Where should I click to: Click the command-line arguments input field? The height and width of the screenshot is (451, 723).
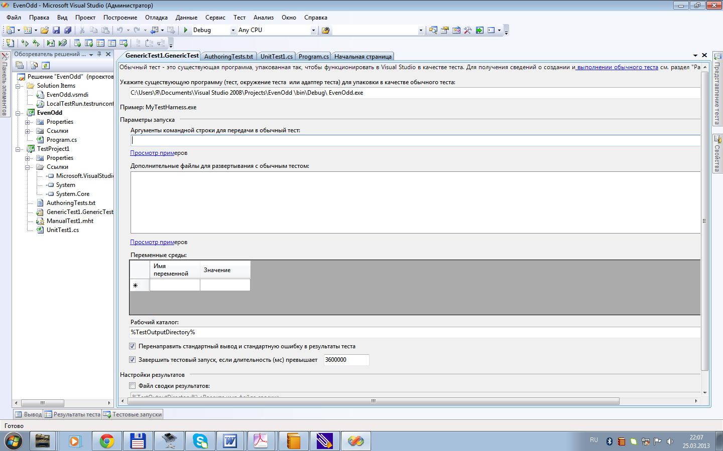tap(415, 140)
